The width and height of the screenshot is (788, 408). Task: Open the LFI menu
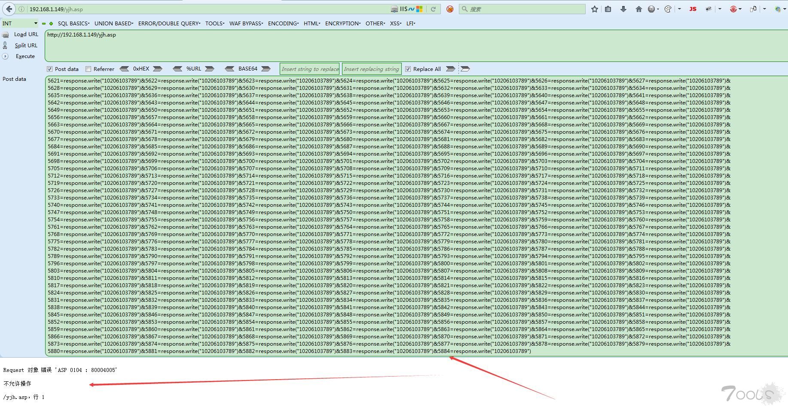tap(411, 24)
